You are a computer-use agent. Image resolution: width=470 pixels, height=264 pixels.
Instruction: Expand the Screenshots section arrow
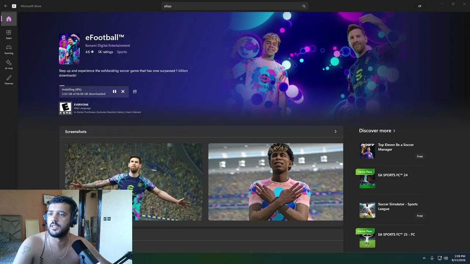(x=335, y=132)
